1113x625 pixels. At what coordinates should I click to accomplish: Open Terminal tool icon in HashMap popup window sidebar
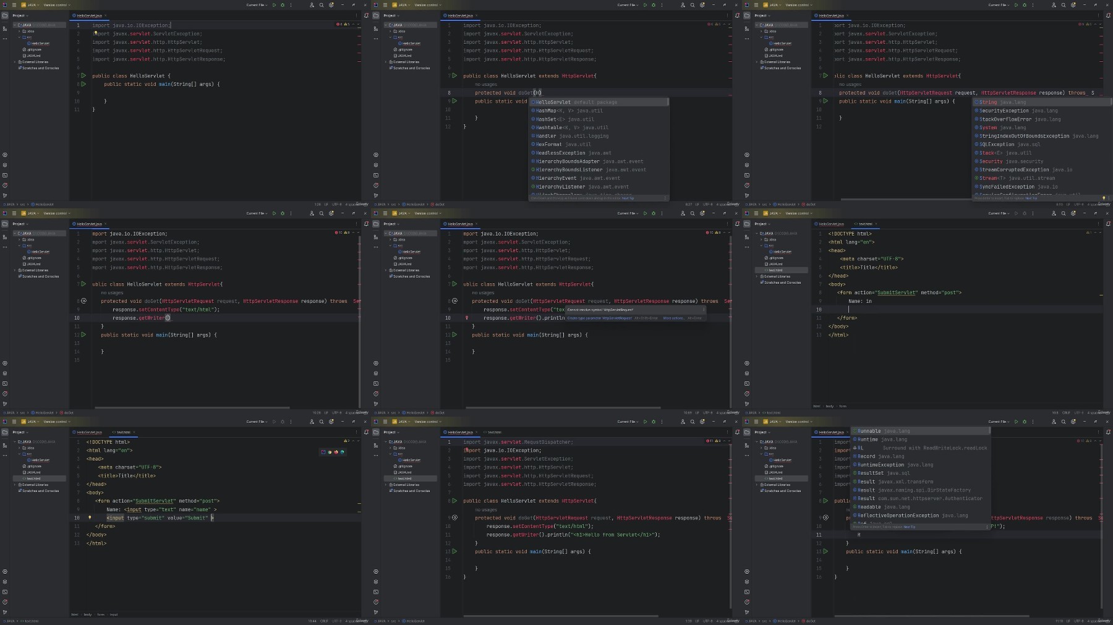coord(376,175)
